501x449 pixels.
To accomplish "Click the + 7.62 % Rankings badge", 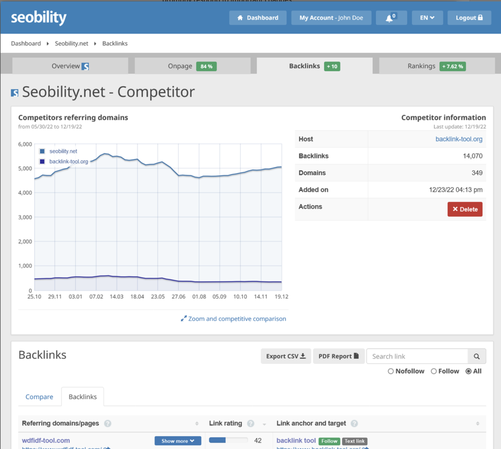I will point(453,66).
